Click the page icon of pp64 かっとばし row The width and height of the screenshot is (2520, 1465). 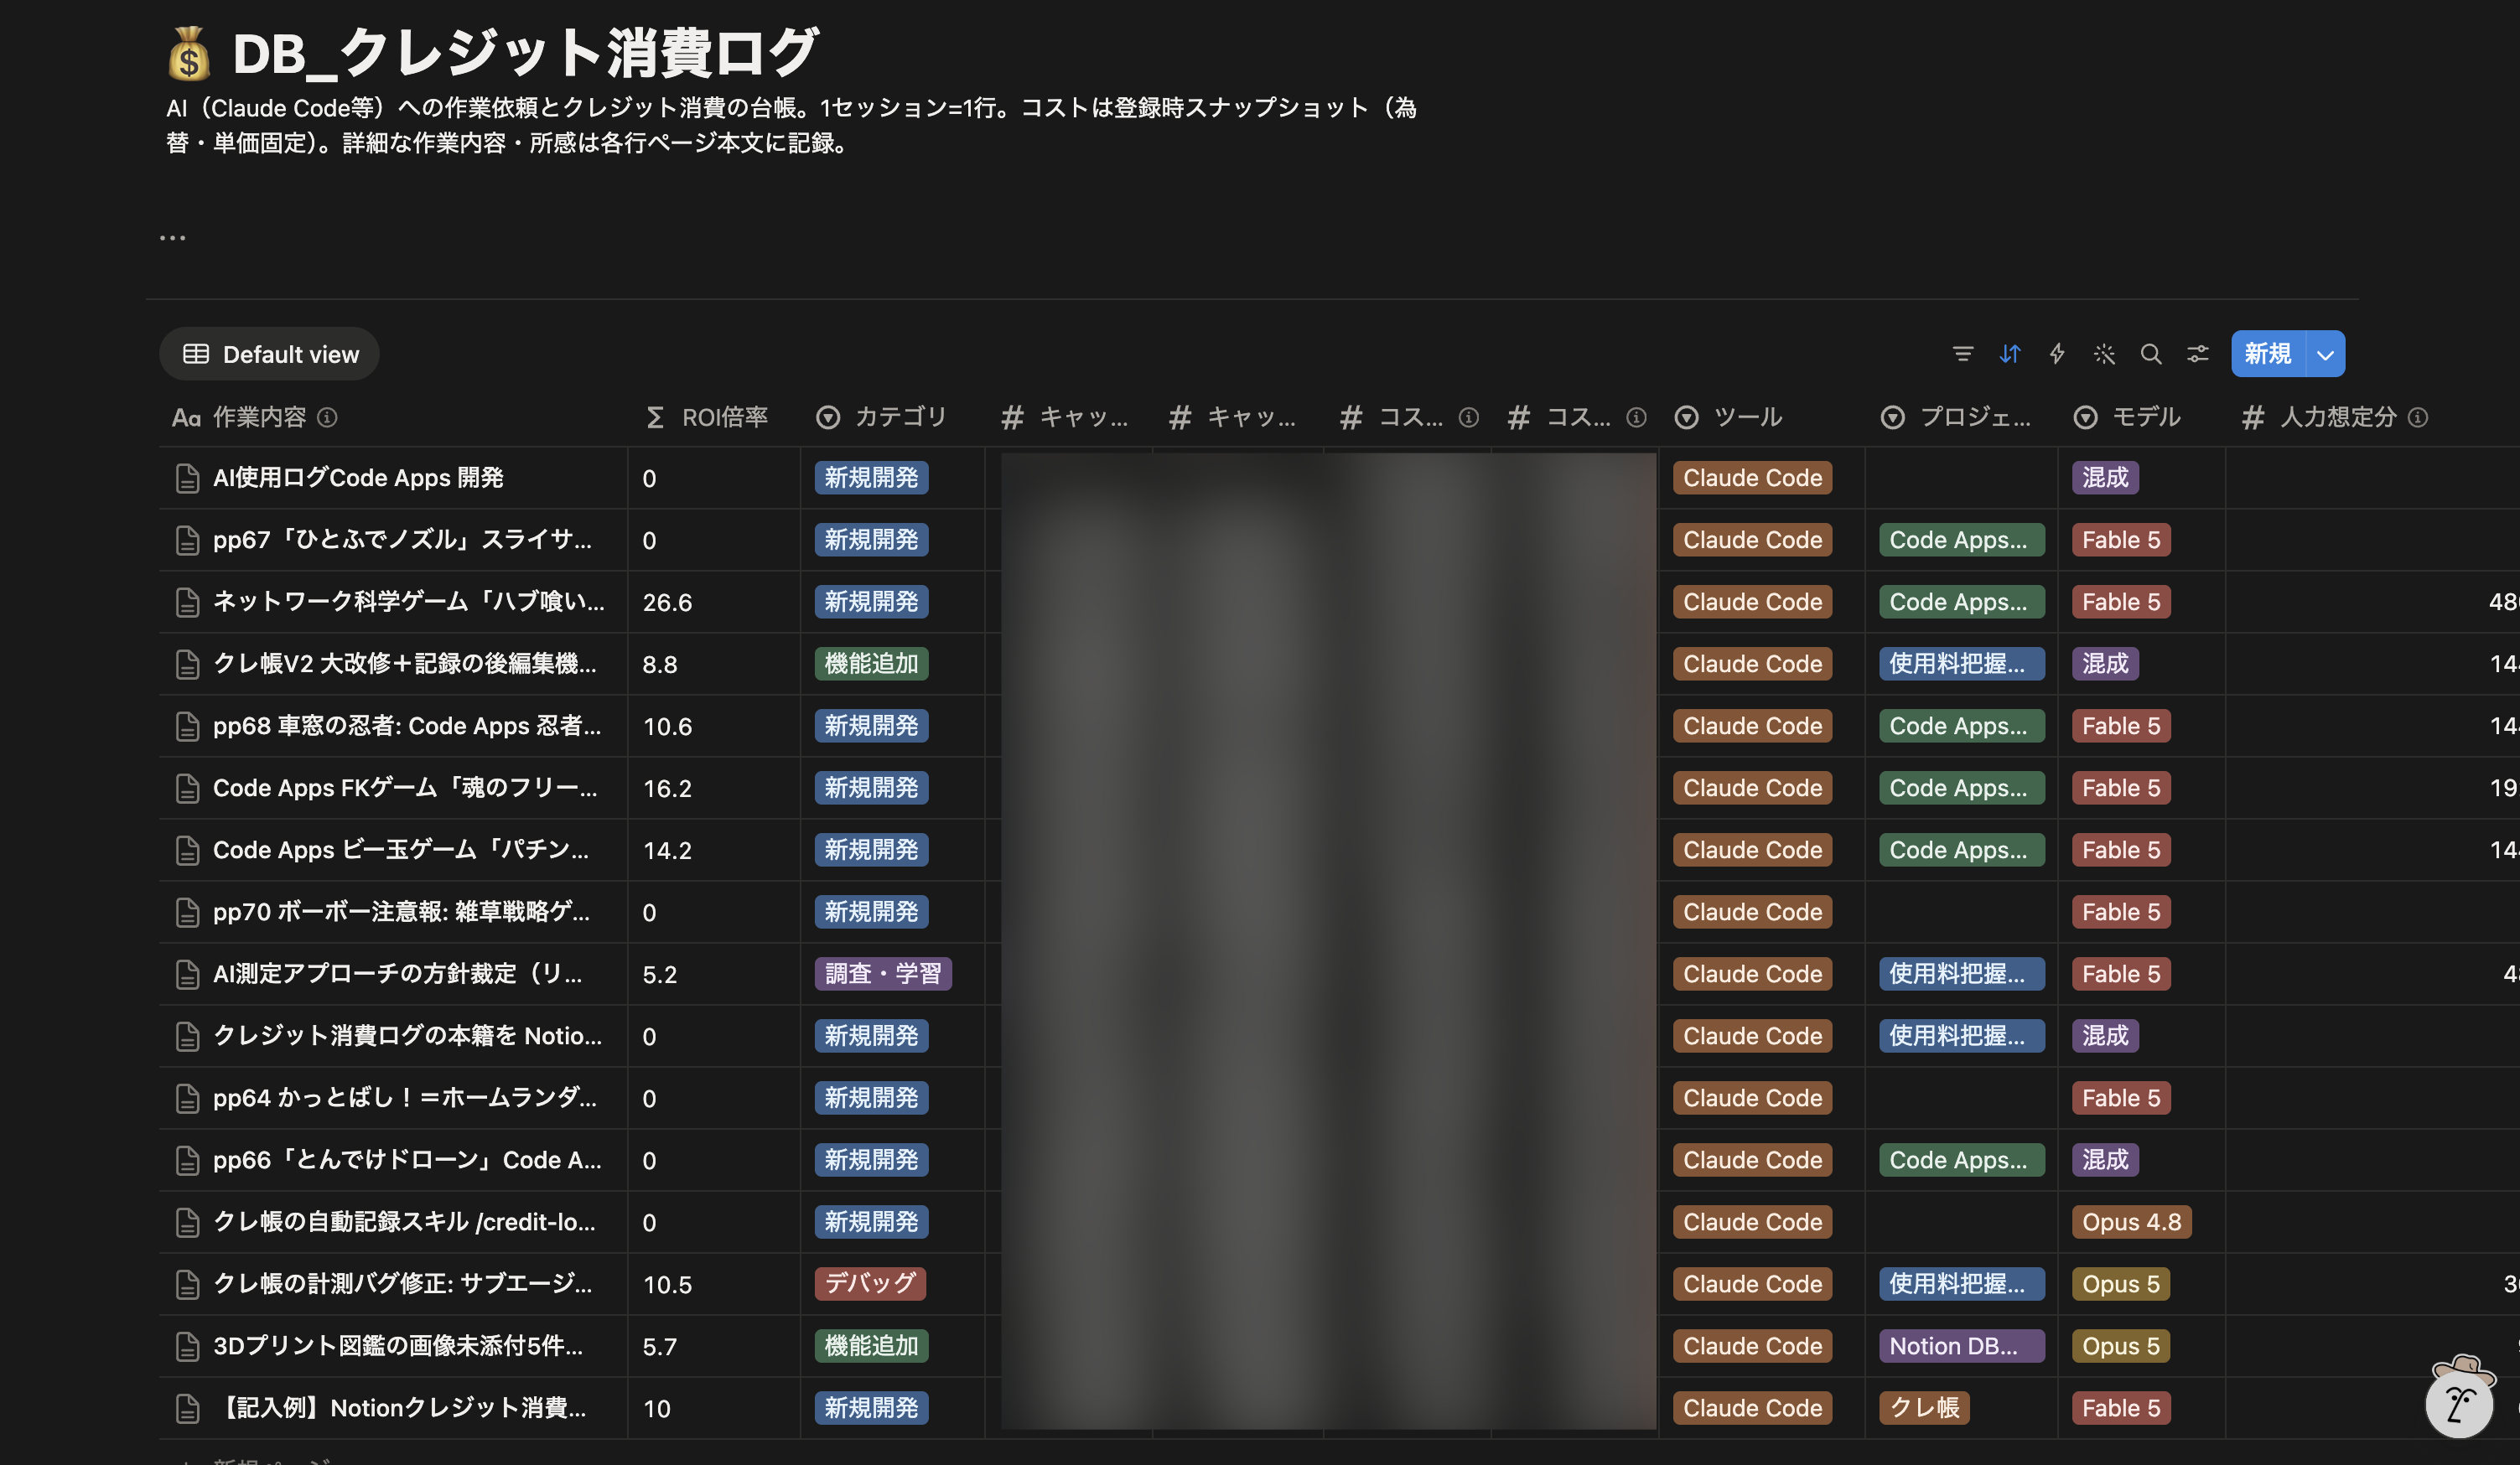pyautogui.click(x=187, y=1098)
